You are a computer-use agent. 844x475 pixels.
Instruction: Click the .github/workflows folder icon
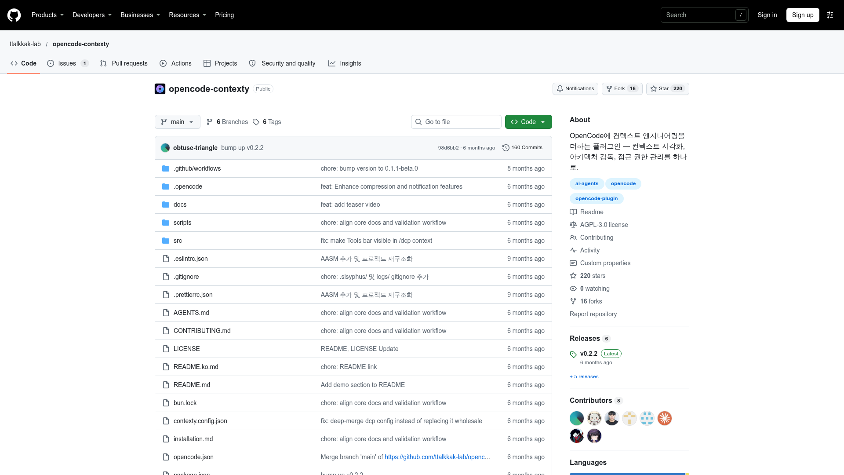(166, 168)
